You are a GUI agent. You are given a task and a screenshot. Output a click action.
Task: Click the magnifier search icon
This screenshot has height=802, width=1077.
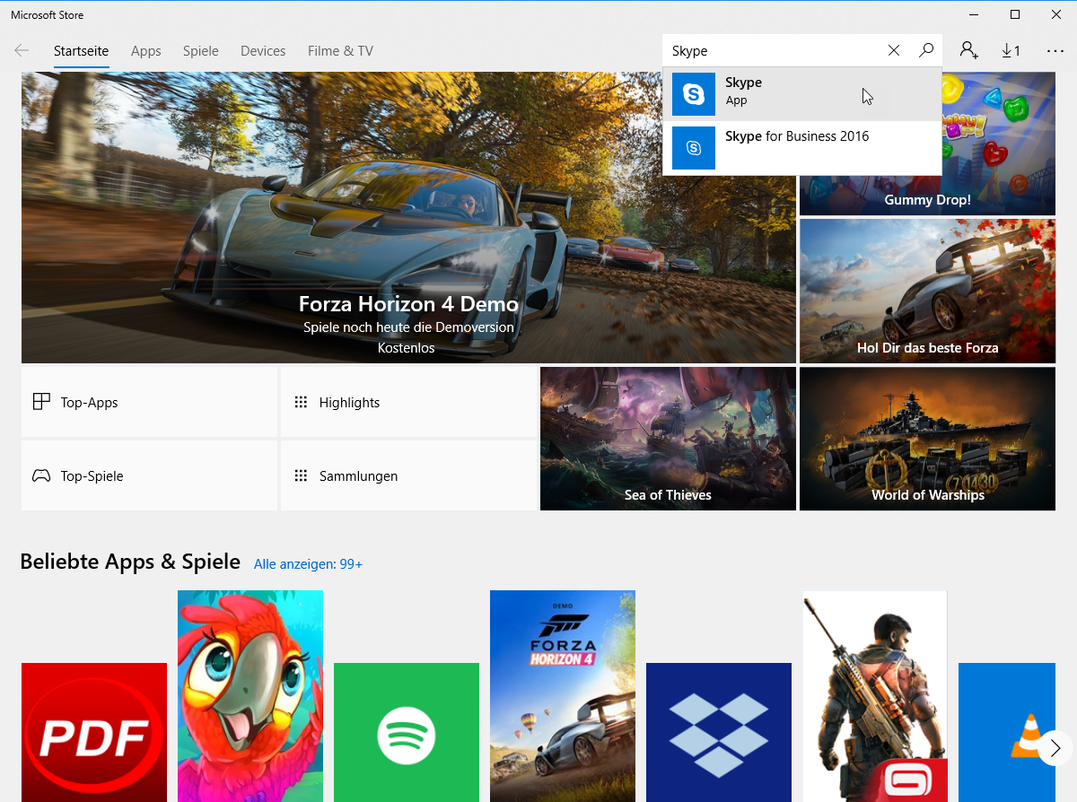tap(926, 51)
